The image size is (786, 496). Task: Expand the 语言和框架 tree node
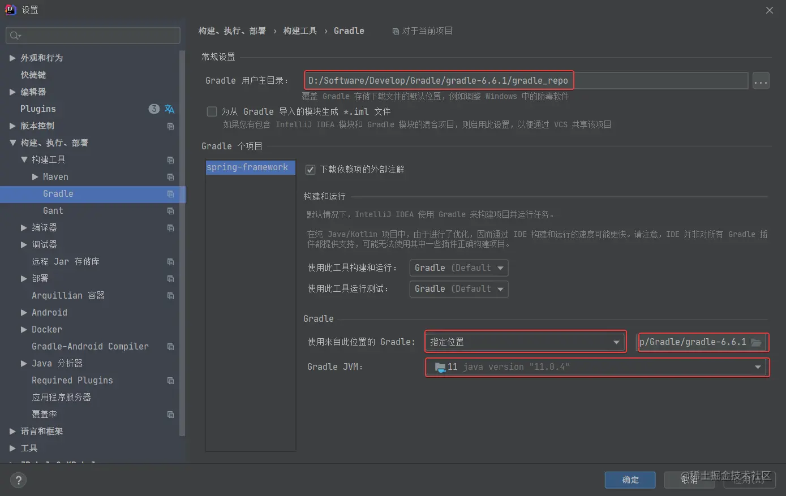tap(12, 431)
